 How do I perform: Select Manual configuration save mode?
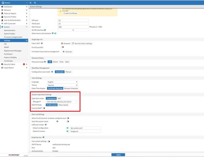click(x=68, y=72)
